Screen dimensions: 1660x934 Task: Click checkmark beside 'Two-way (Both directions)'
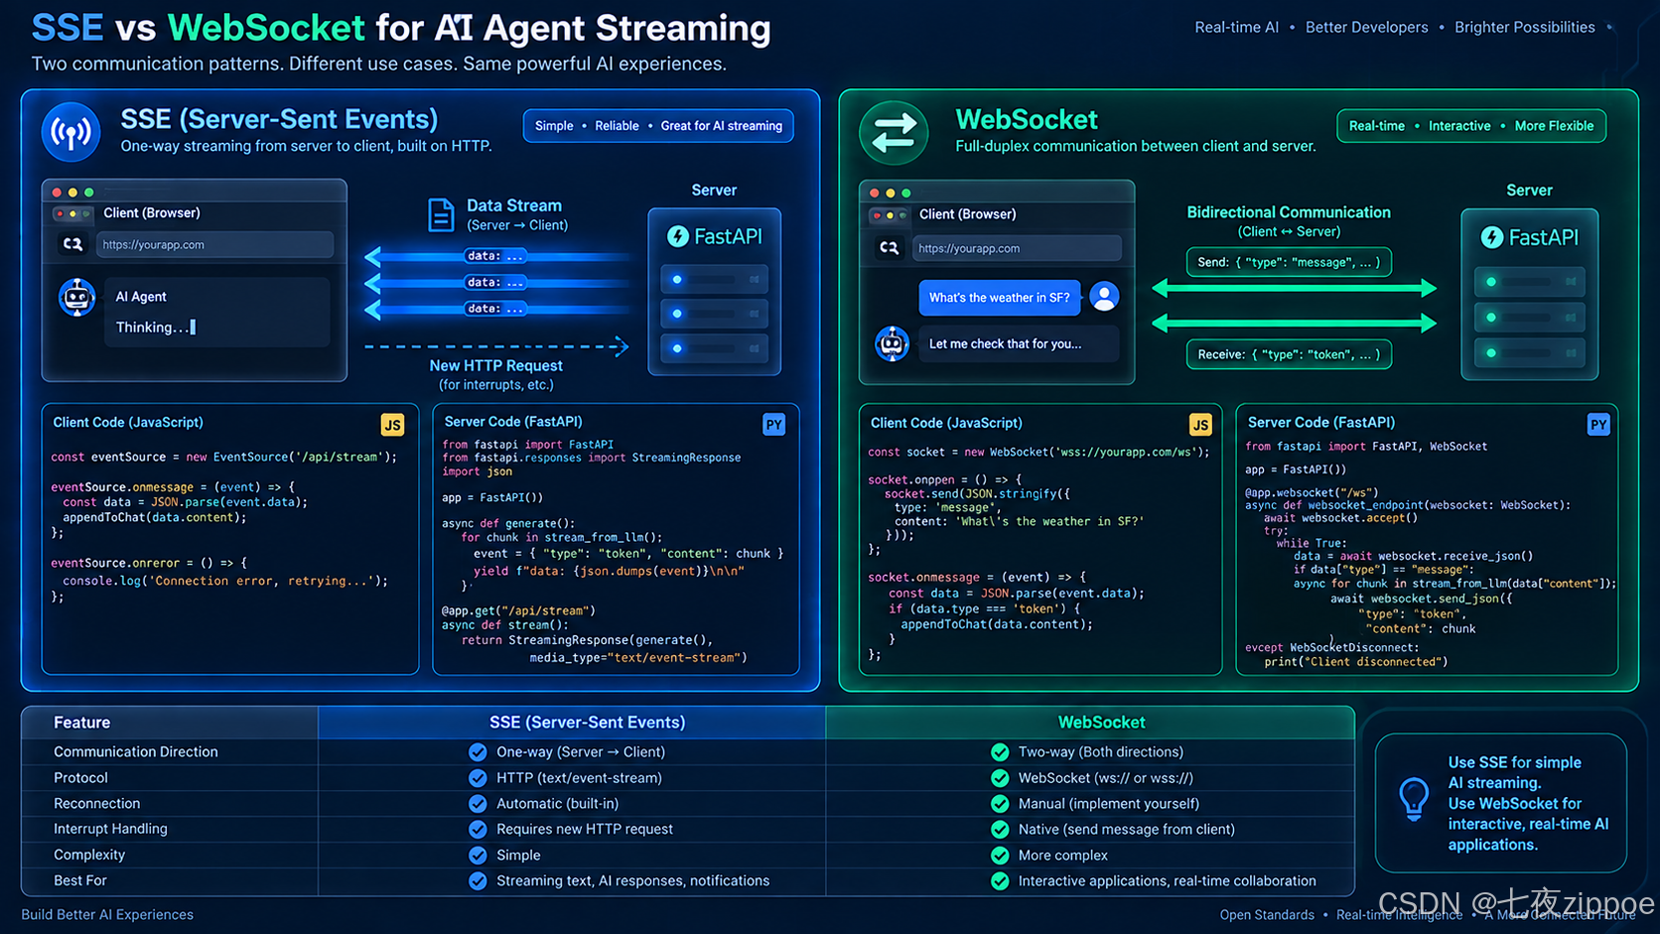1000,752
